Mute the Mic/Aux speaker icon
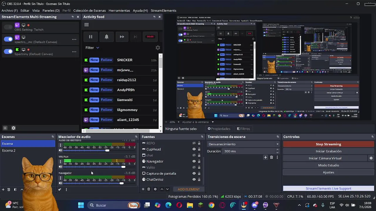 (61, 167)
